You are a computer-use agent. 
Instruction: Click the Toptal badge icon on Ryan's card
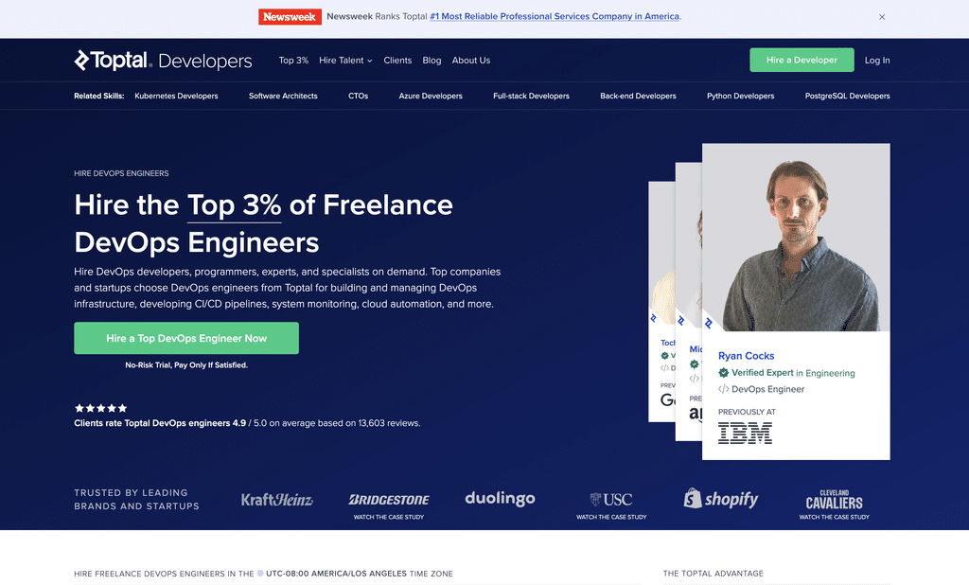[708, 324]
